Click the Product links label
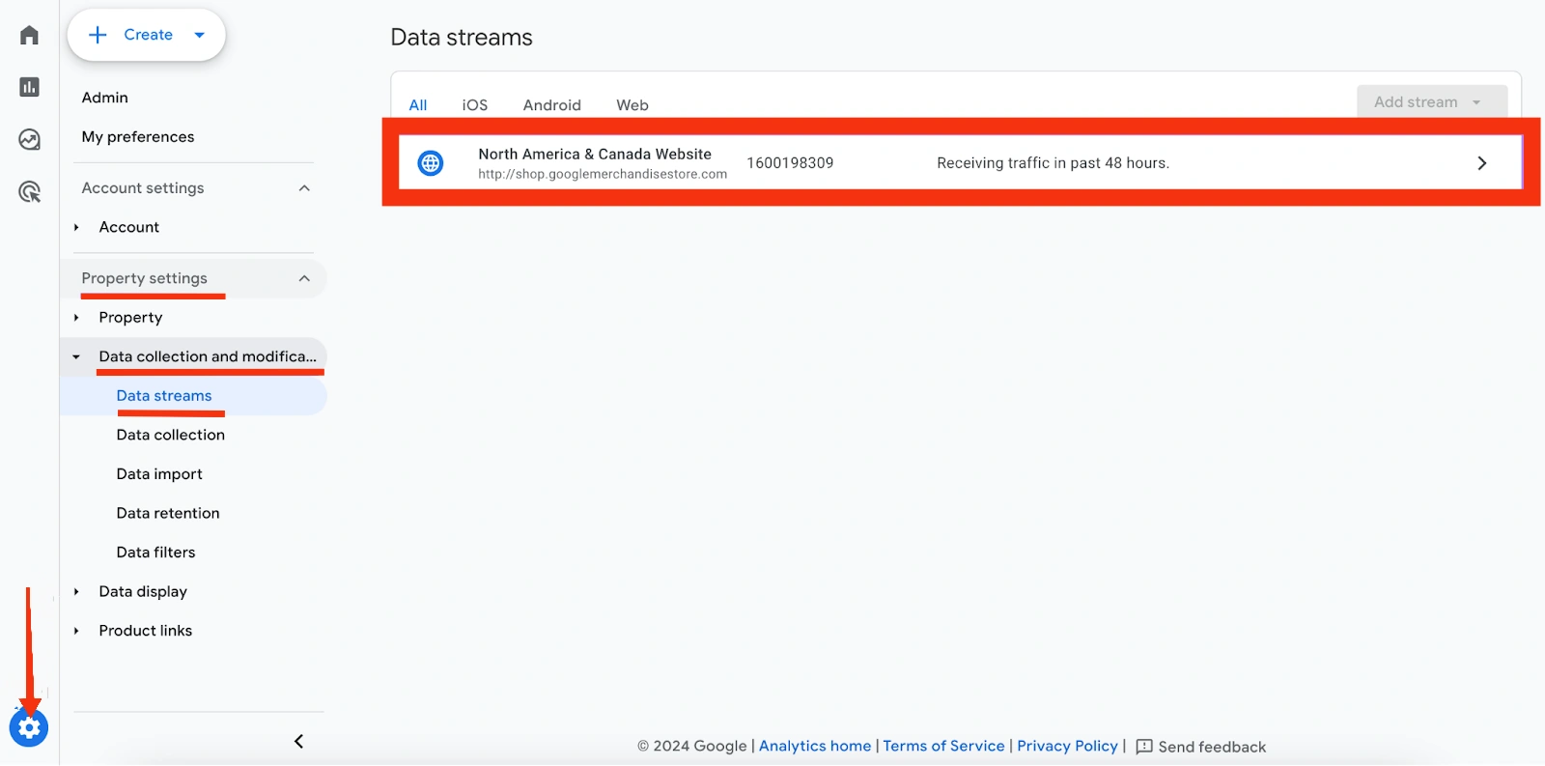Screen dimensions: 1545x766 (146, 631)
